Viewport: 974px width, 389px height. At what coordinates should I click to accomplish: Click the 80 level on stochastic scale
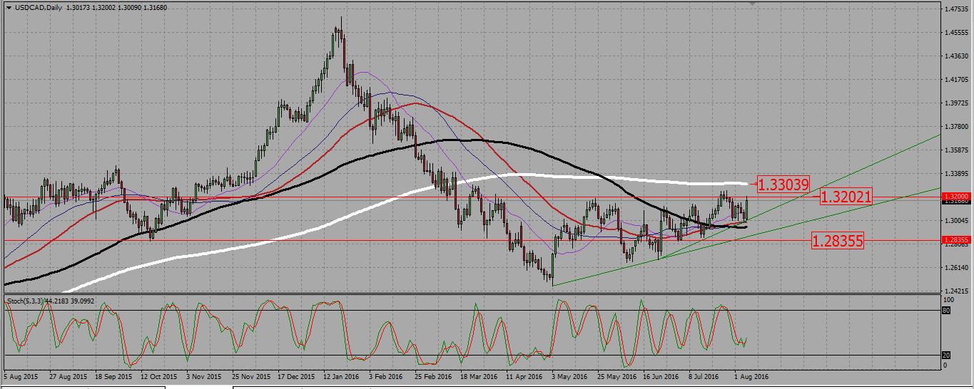coord(946,311)
